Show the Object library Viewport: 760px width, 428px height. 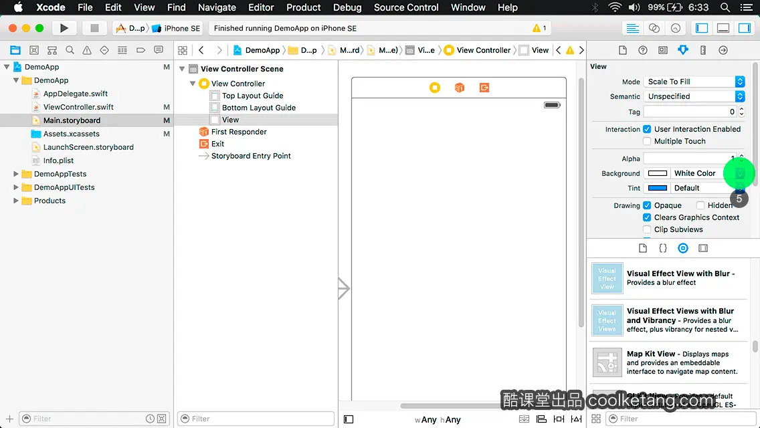(x=683, y=248)
